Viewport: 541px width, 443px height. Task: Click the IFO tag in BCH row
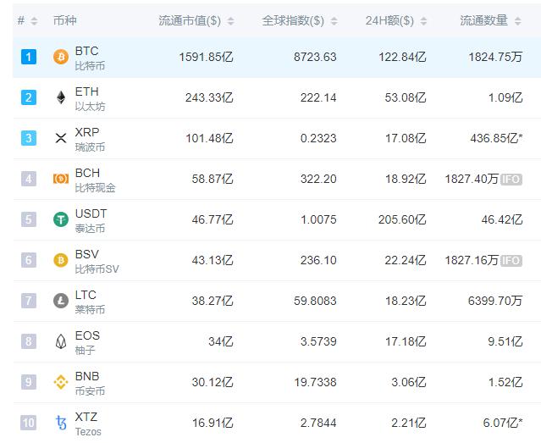(511, 180)
